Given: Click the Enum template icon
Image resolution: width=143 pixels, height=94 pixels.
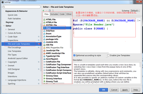Looking at the screenshot, I should click(x=44, y=34).
